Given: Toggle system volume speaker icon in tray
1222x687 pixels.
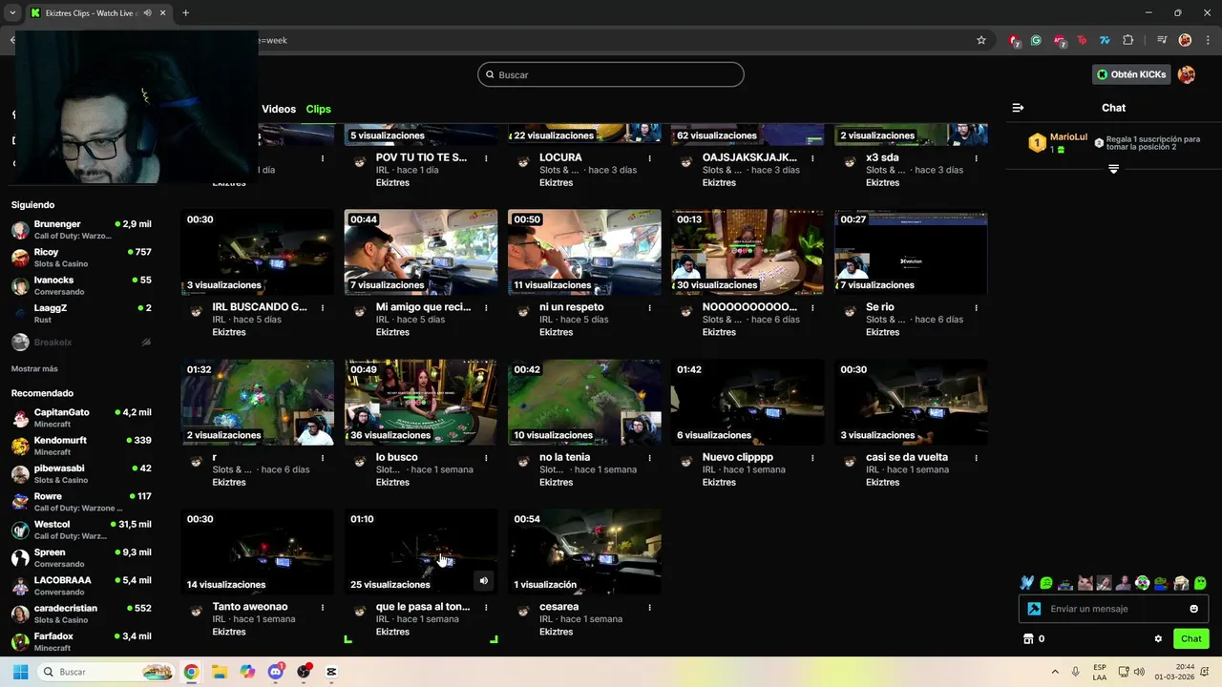Looking at the screenshot, I should click(x=1140, y=672).
